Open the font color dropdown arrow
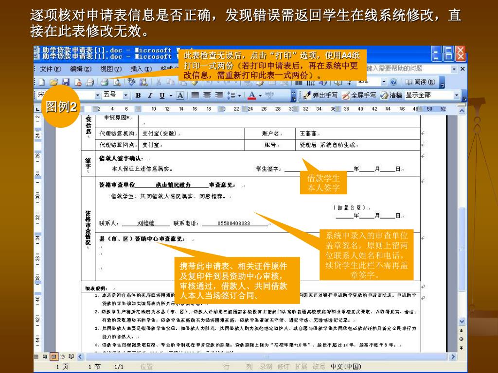This screenshot has width=498, height=373. click(260, 96)
